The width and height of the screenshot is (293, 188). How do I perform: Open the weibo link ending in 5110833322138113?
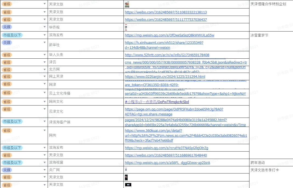click(166, 12)
